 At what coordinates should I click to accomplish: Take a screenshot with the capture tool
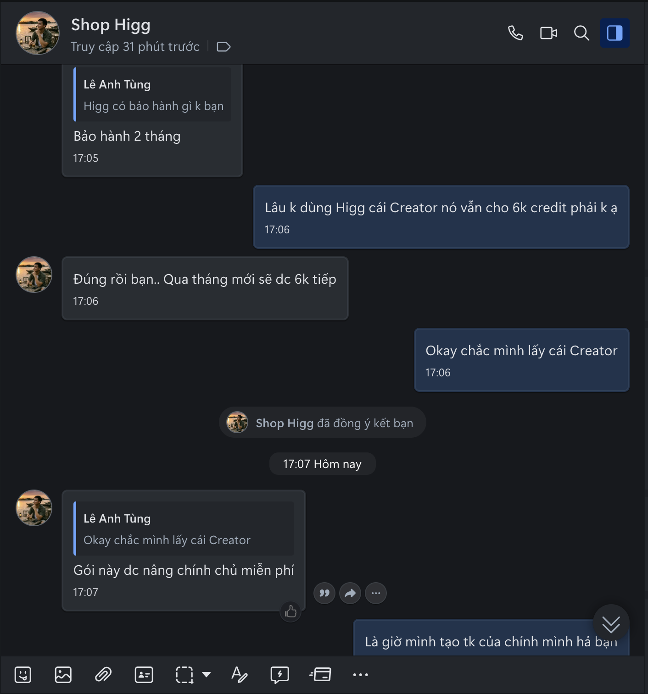pos(184,675)
